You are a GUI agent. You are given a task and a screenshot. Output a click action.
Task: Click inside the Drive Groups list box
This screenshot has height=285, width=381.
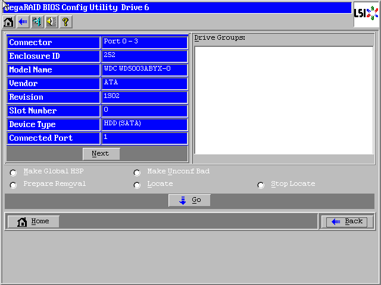point(284,100)
